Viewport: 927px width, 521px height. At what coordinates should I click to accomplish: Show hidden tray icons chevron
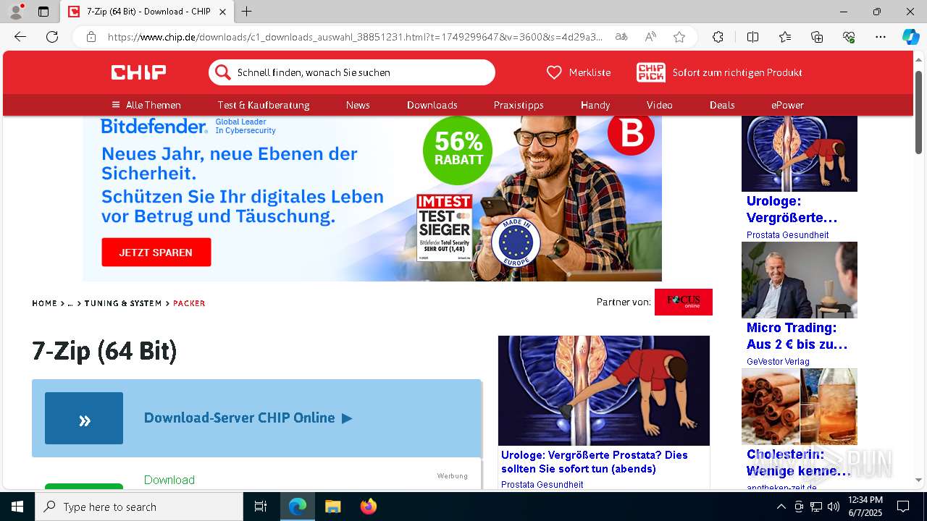781,507
